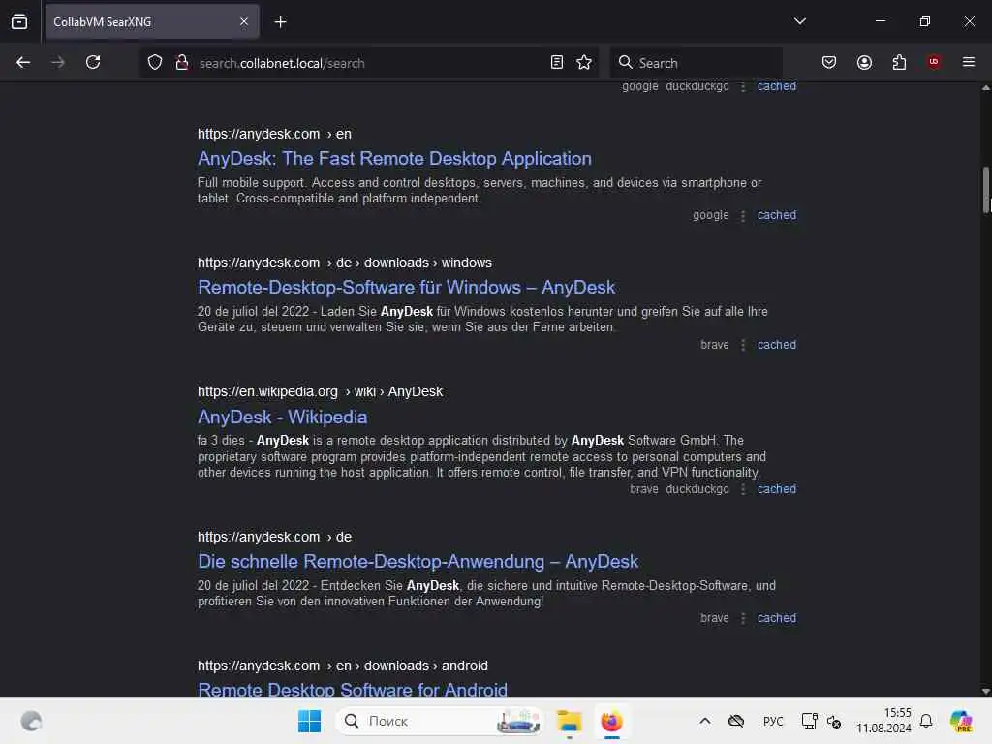Viewport: 992px width, 744px height.
Task: Open cached link at top of page
Action: pos(777,86)
